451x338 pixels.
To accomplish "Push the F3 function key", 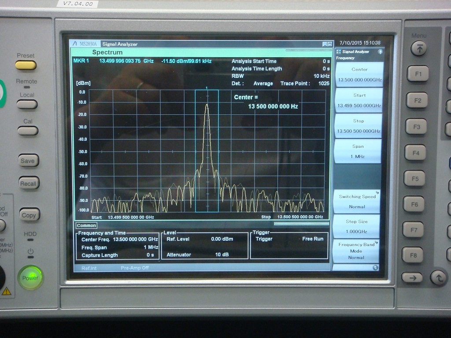I will click(x=416, y=127).
